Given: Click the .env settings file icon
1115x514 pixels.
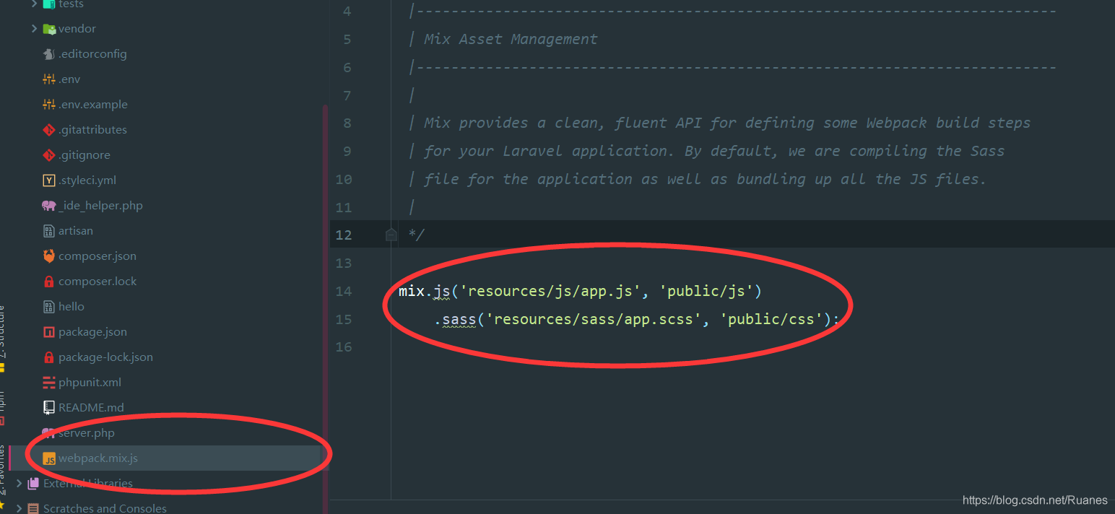Looking at the screenshot, I should point(49,79).
